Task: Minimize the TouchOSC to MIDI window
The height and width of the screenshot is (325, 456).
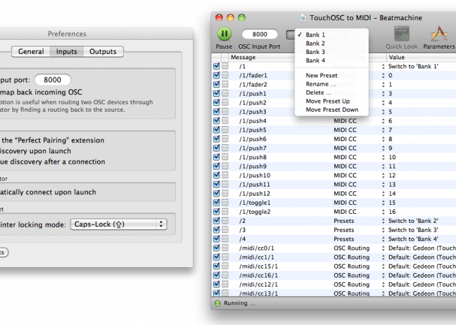Action: click(x=231, y=18)
